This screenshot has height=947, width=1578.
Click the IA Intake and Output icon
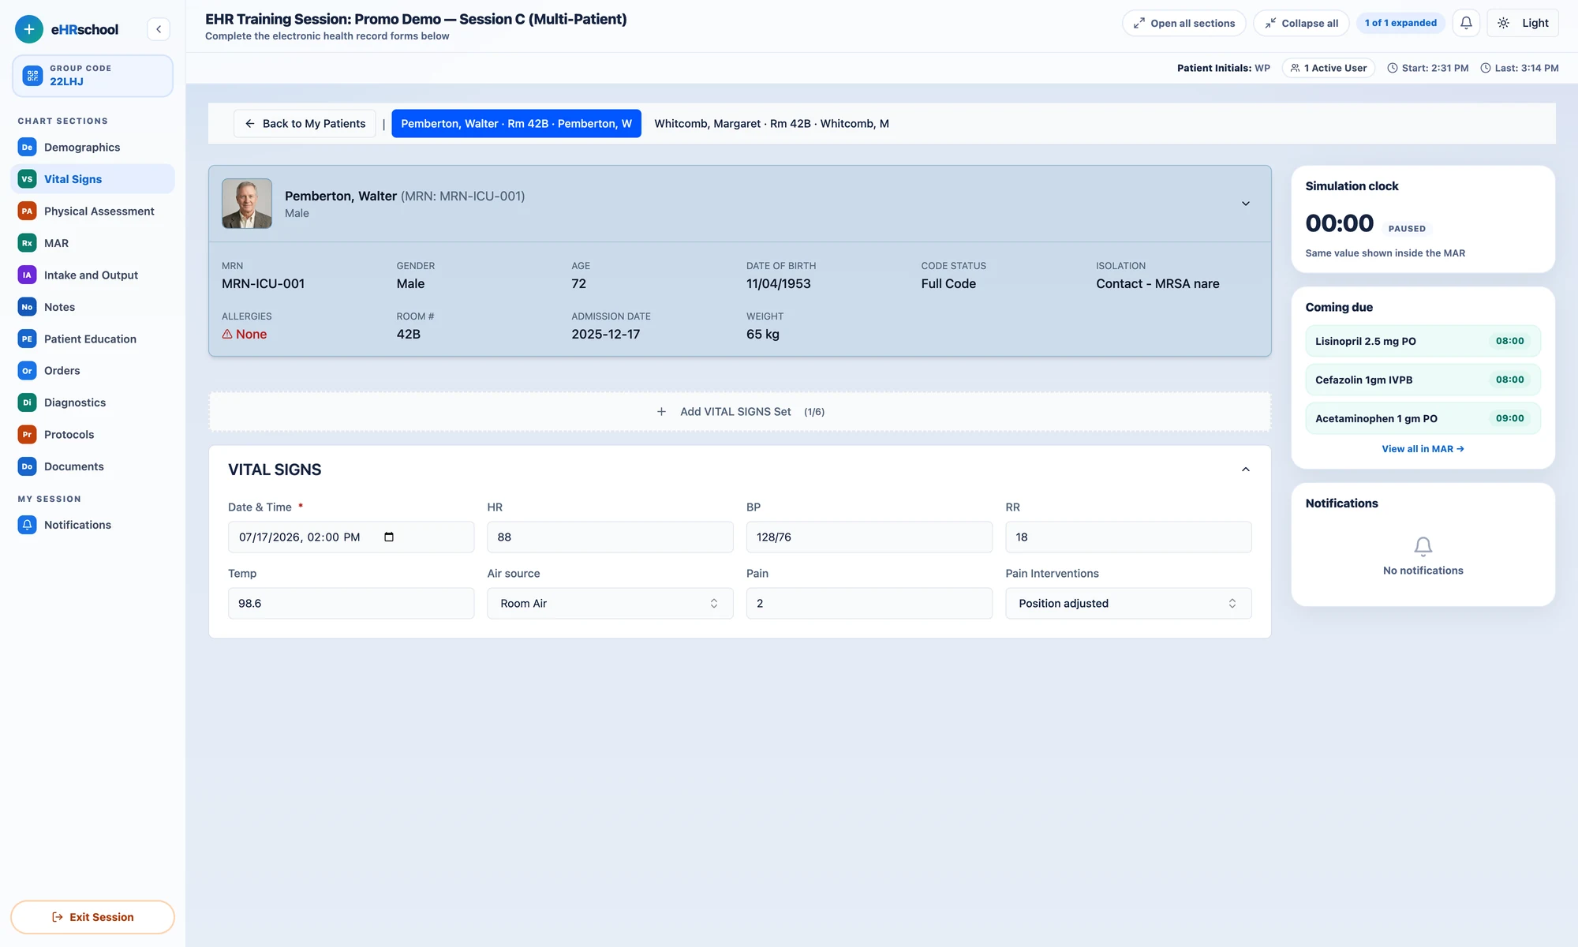[x=27, y=275]
